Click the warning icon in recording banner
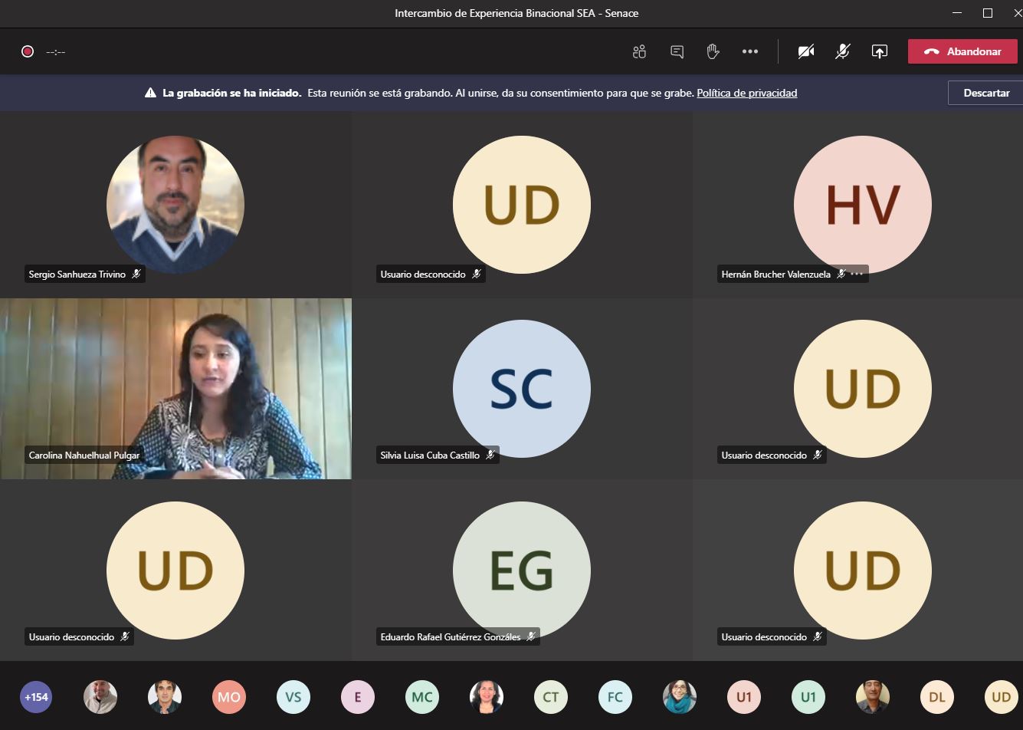Viewport: 1023px width, 730px height. coord(151,93)
